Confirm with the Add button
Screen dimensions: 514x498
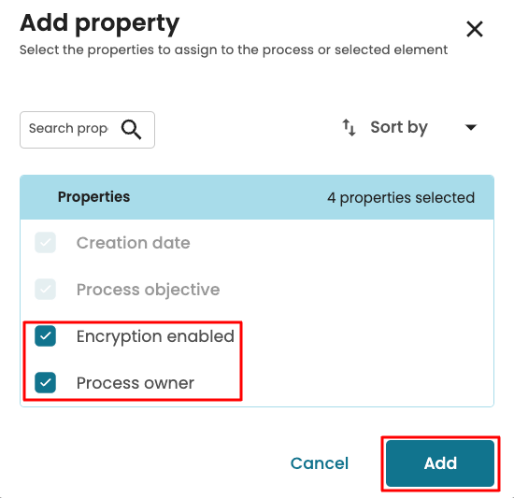coord(440,463)
